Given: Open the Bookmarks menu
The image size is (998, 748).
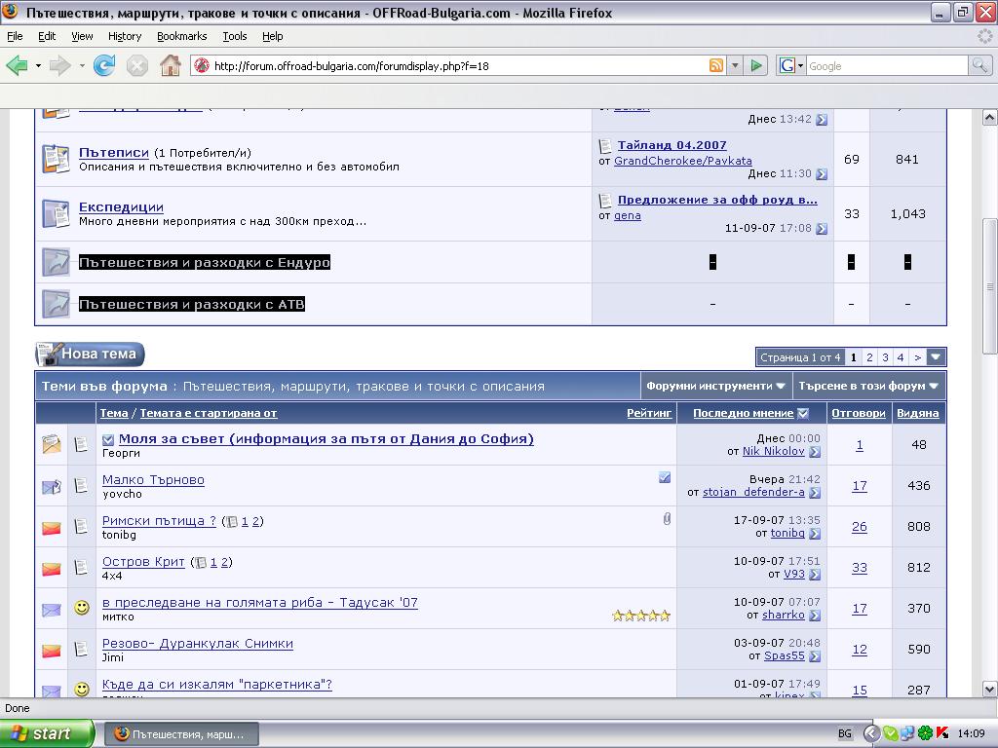Looking at the screenshot, I should [181, 36].
